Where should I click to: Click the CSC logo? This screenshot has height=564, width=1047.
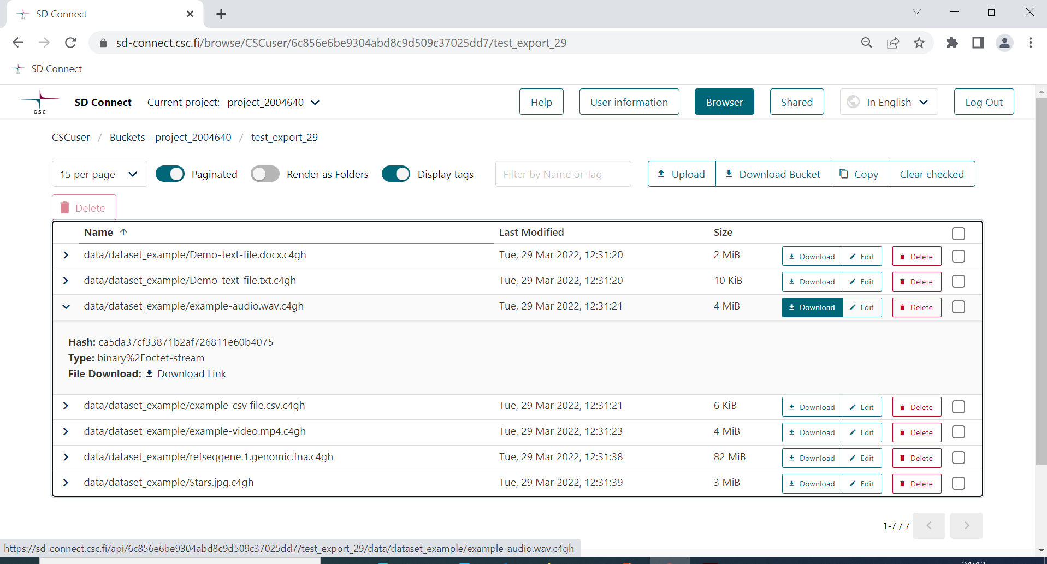[40, 102]
